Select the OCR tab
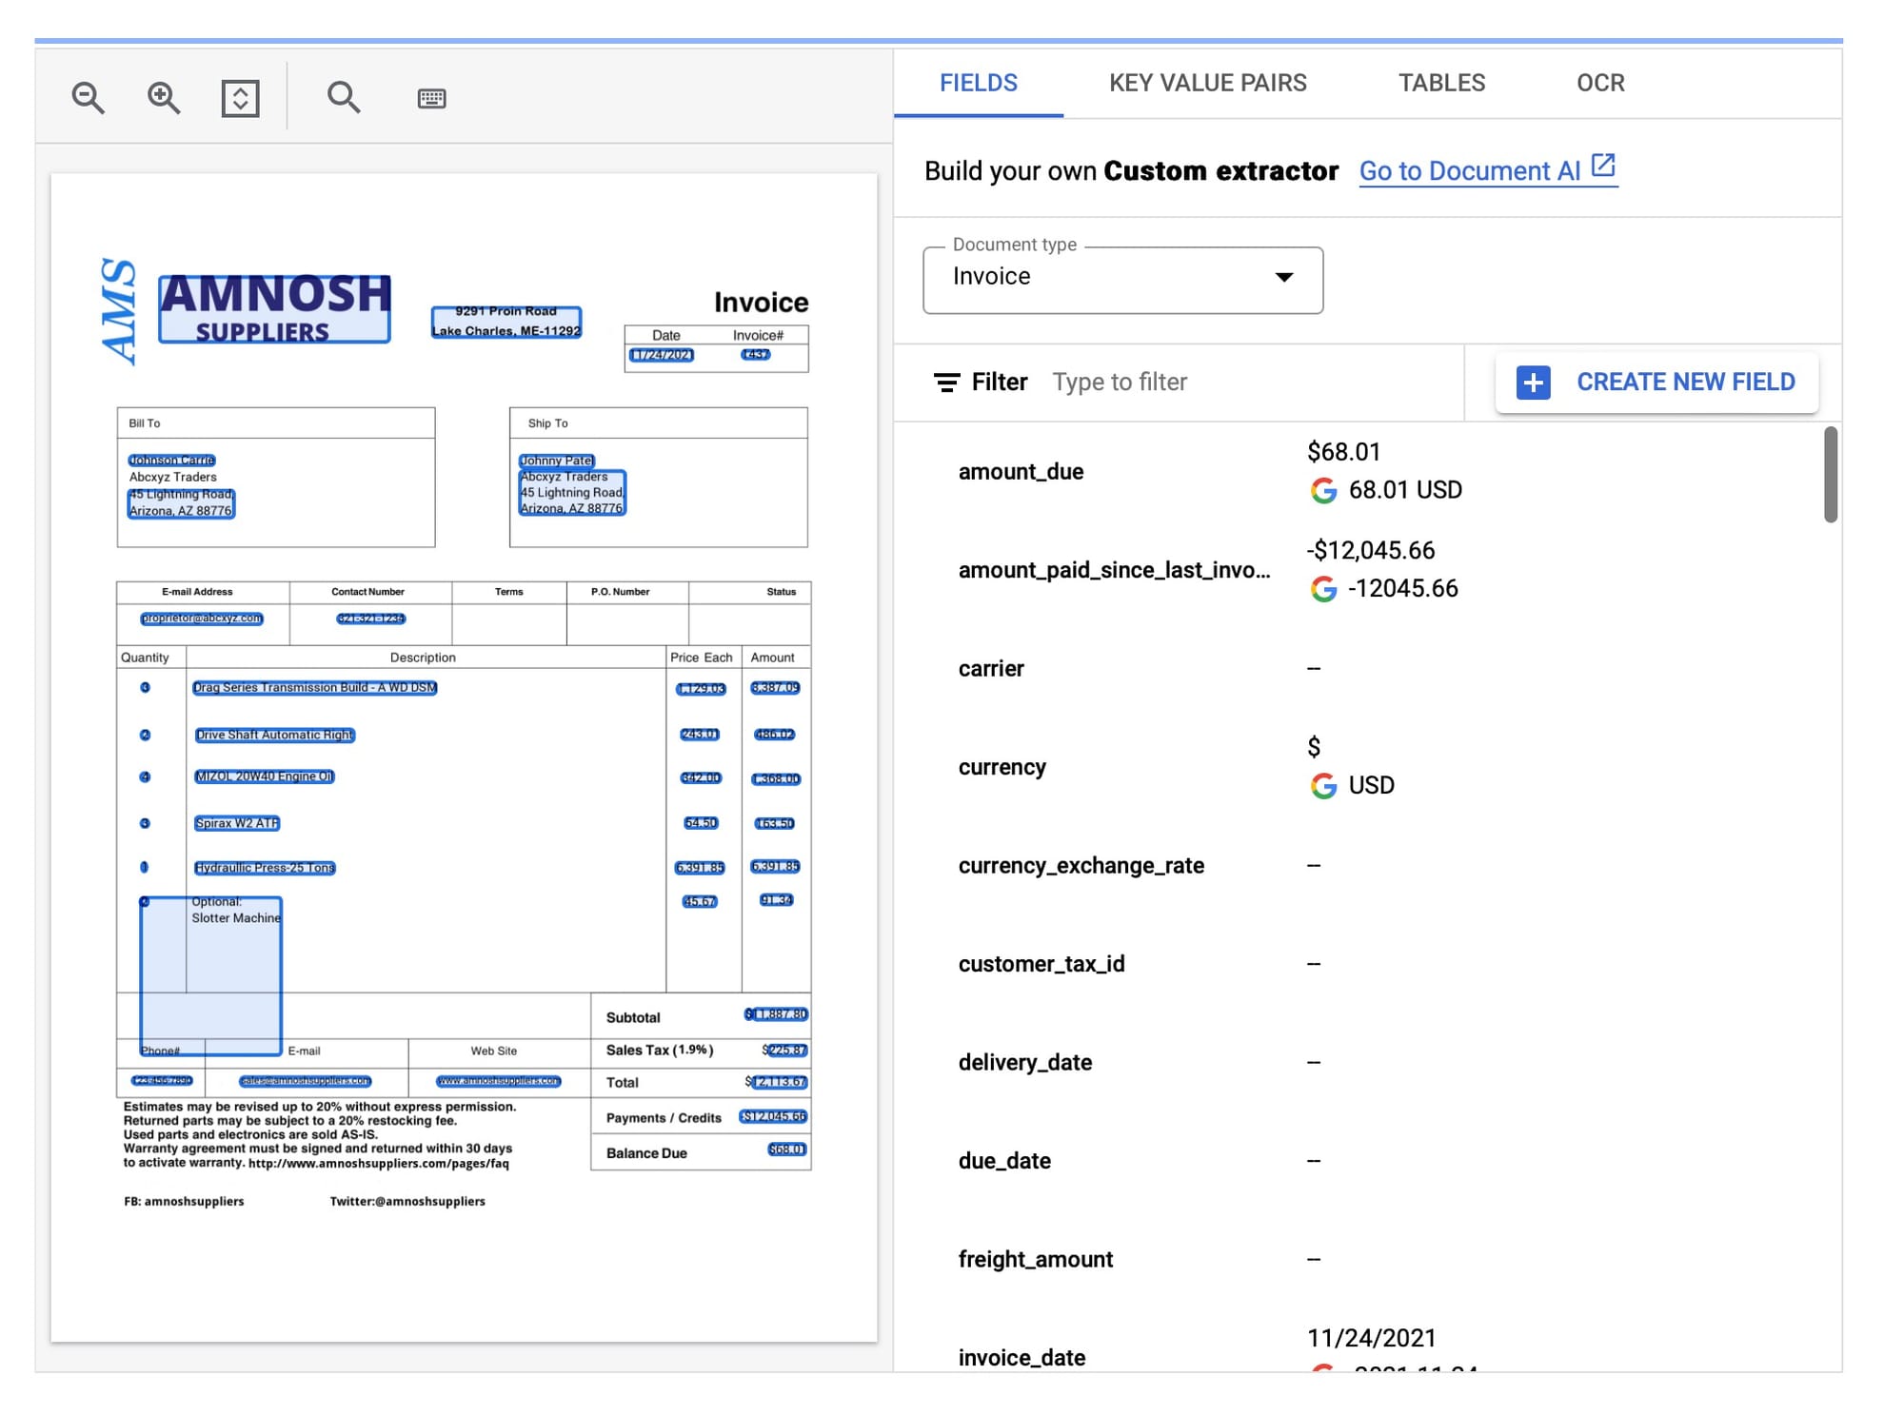Viewport: 1904px width, 1415px height. pos(1599,84)
